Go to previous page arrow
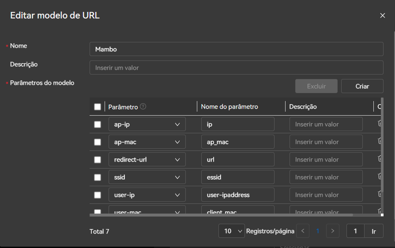The height and width of the screenshot is (248, 395). tap(303, 231)
